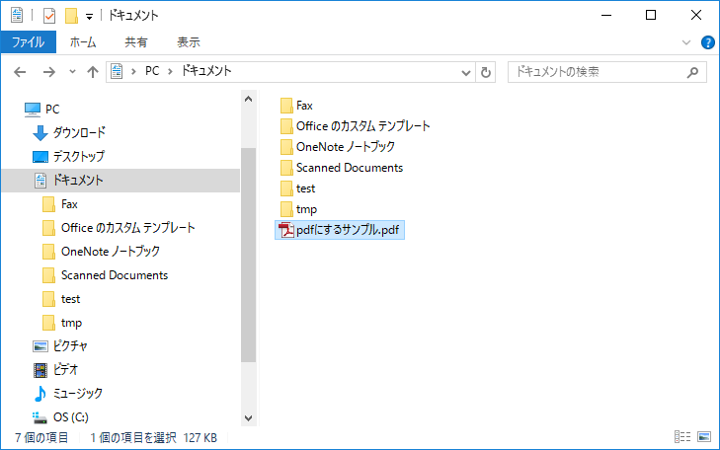The height and width of the screenshot is (450, 720).
Task: Click ドキュメント in the address path
Action: (206, 71)
